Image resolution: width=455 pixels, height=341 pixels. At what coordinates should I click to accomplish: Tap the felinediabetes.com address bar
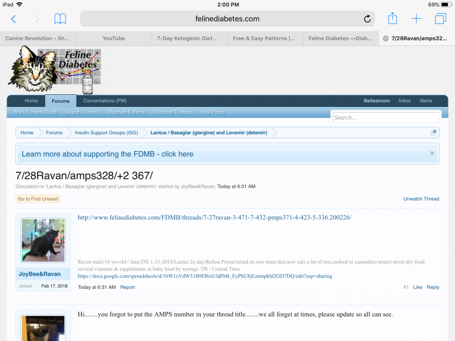click(227, 19)
